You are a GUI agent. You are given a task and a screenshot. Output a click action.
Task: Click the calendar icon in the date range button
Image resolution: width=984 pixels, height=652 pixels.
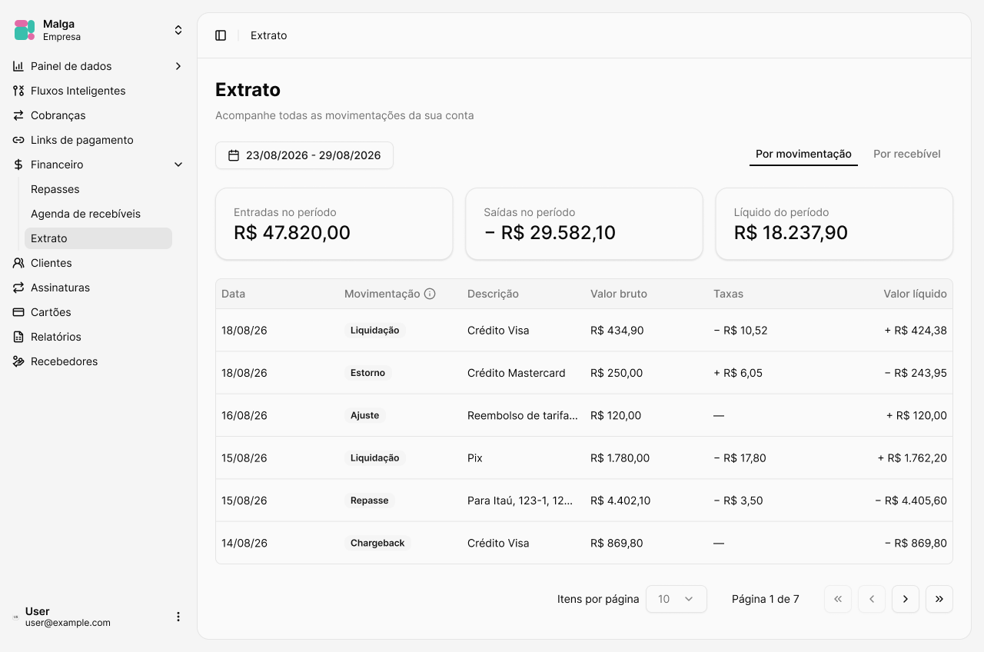click(234, 155)
